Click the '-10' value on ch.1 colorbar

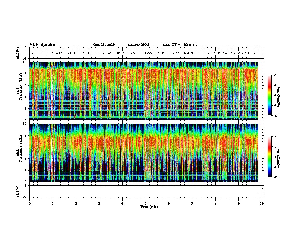click(275, 116)
